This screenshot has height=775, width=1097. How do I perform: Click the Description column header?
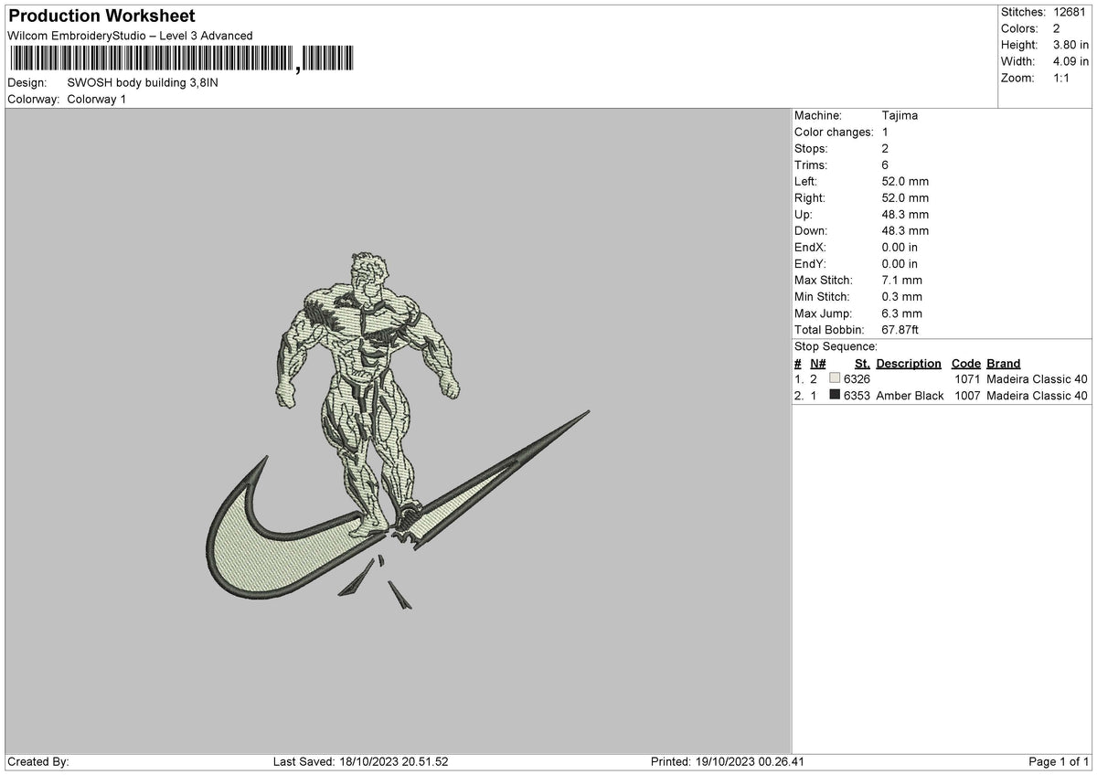[x=909, y=364]
